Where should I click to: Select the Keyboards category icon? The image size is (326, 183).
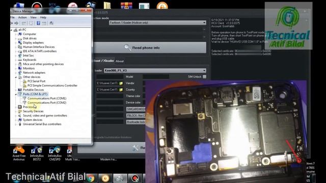[x=20, y=60]
